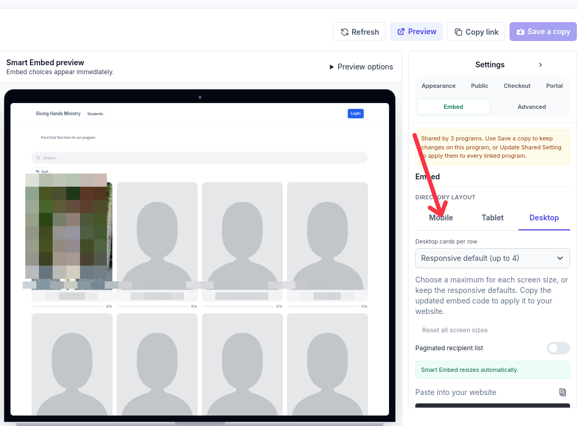Click the Refresh button
The height and width of the screenshot is (426, 579).
pos(360,32)
